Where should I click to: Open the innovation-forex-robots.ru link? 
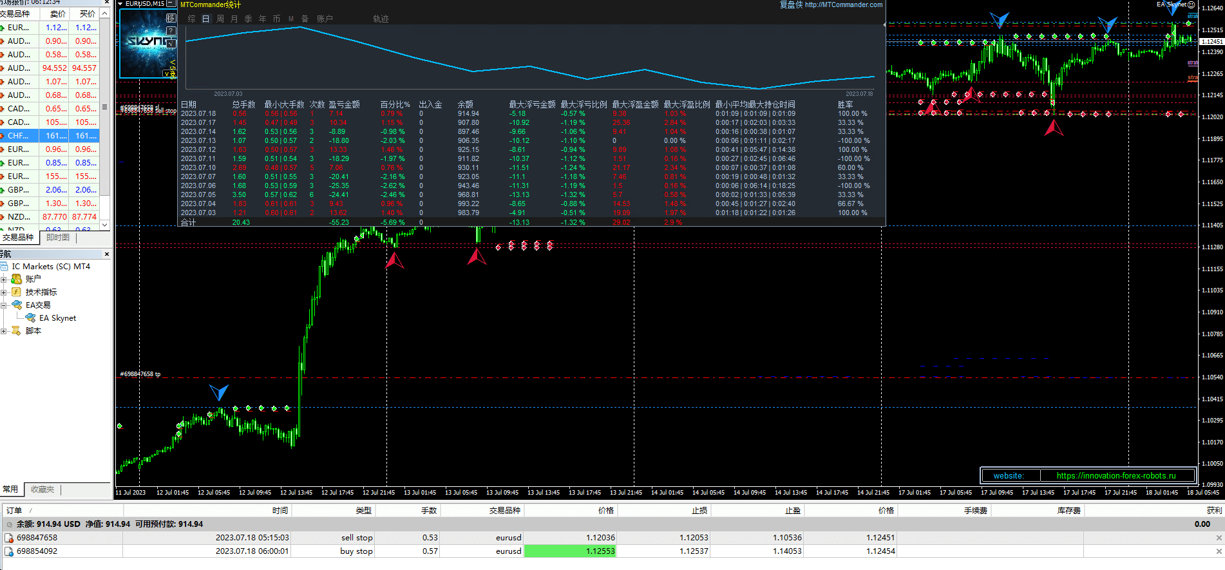tap(1116, 476)
